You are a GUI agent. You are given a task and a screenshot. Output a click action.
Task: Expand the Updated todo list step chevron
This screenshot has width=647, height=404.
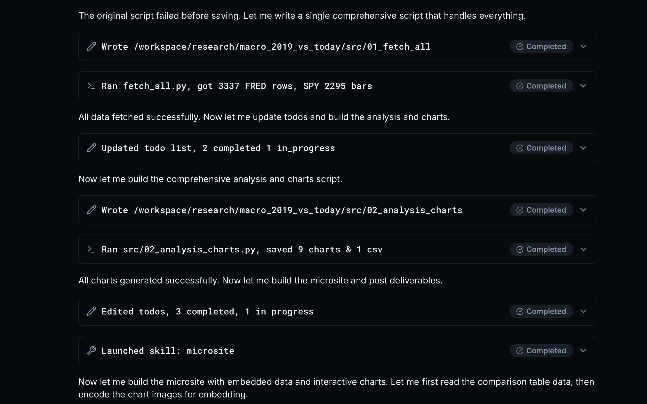(583, 148)
